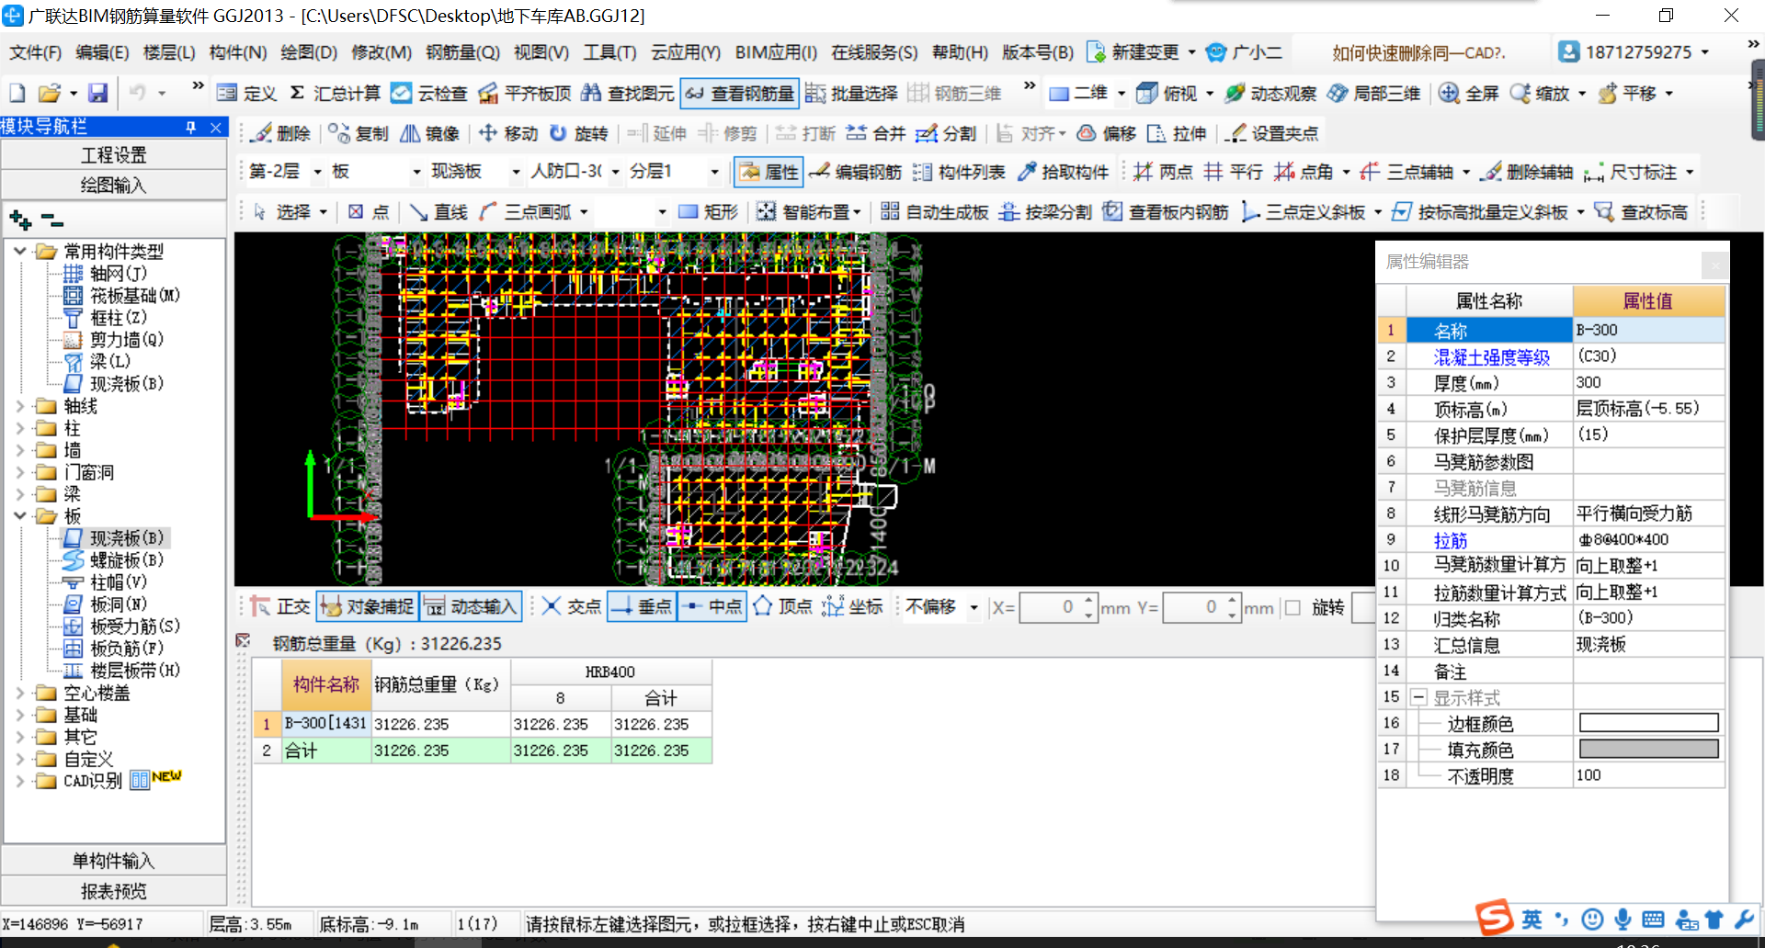The height and width of the screenshot is (948, 1765).
Task: Open 构件列表 component list
Action: (x=960, y=172)
